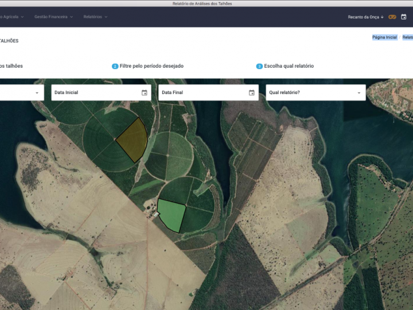Click the Data Final date field
The width and height of the screenshot is (413, 310).
[x=208, y=92]
